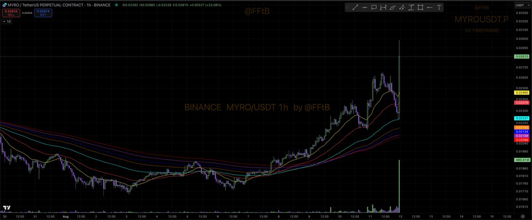
Task: Click the MYRO symbol logo icon
Action: pos(4,5)
